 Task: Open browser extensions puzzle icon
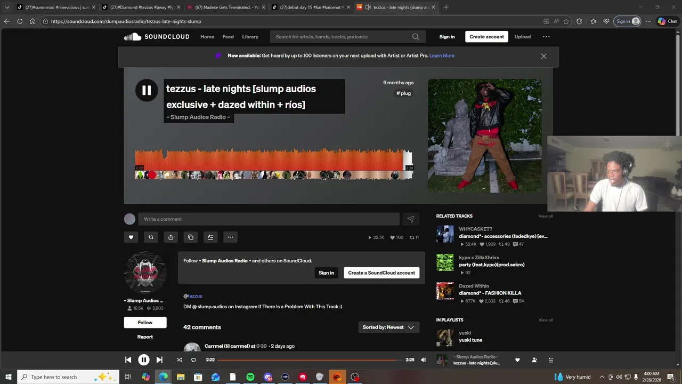[579, 21]
